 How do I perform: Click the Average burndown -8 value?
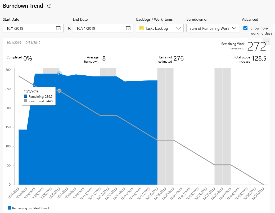tap(103, 58)
